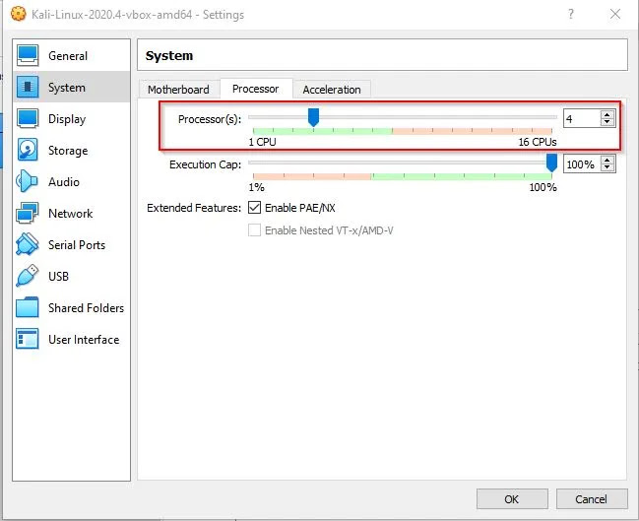Click the USB plug icon
639x521 pixels.
pos(28,276)
